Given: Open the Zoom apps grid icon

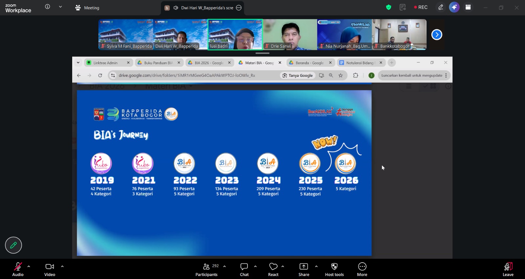Looking at the screenshot, I should 468,7.
